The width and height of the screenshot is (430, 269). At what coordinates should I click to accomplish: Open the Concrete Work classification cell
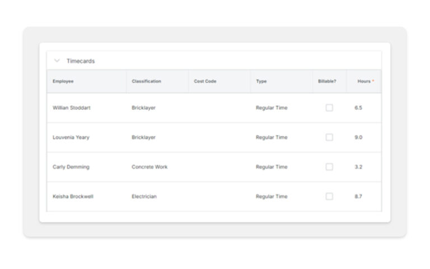click(x=149, y=167)
